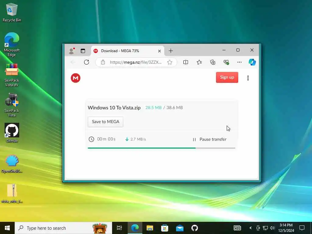Click the MEGA favicon on the tab
Screen dimensions: 312x234
click(96, 51)
